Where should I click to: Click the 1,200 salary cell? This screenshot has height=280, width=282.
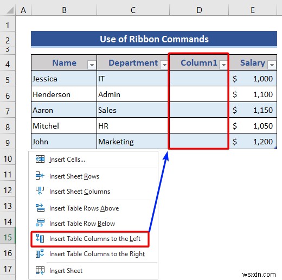tap(253, 142)
